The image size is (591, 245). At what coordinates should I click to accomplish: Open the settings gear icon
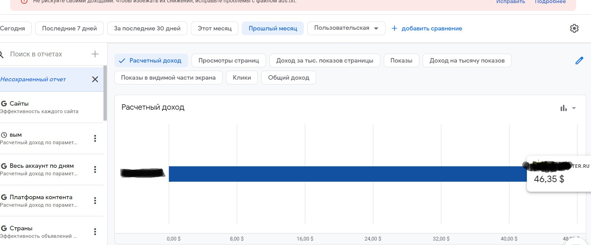[x=574, y=28]
